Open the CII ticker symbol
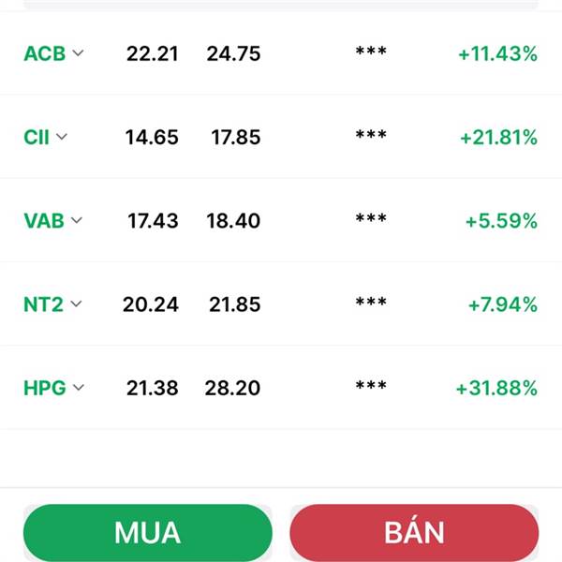The width and height of the screenshot is (562, 562). point(37,138)
